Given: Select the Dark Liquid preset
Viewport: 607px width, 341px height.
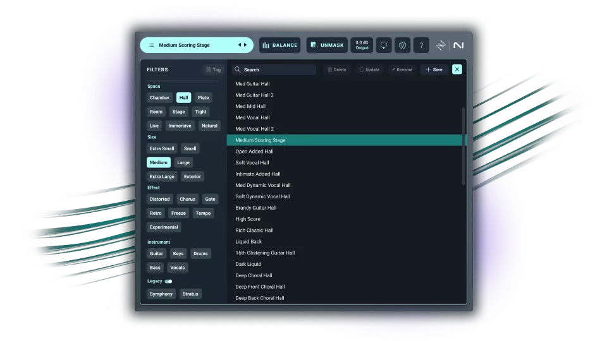Looking at the screenshot, I should pyautogui.click(x=345, y=265).
